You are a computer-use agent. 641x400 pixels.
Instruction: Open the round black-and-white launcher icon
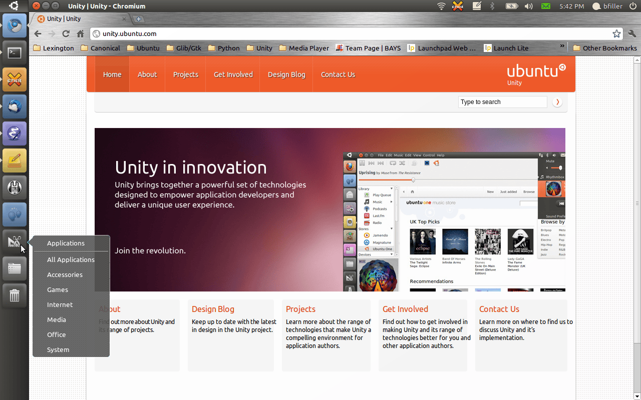pyautogui.click(x=15, y=187)
